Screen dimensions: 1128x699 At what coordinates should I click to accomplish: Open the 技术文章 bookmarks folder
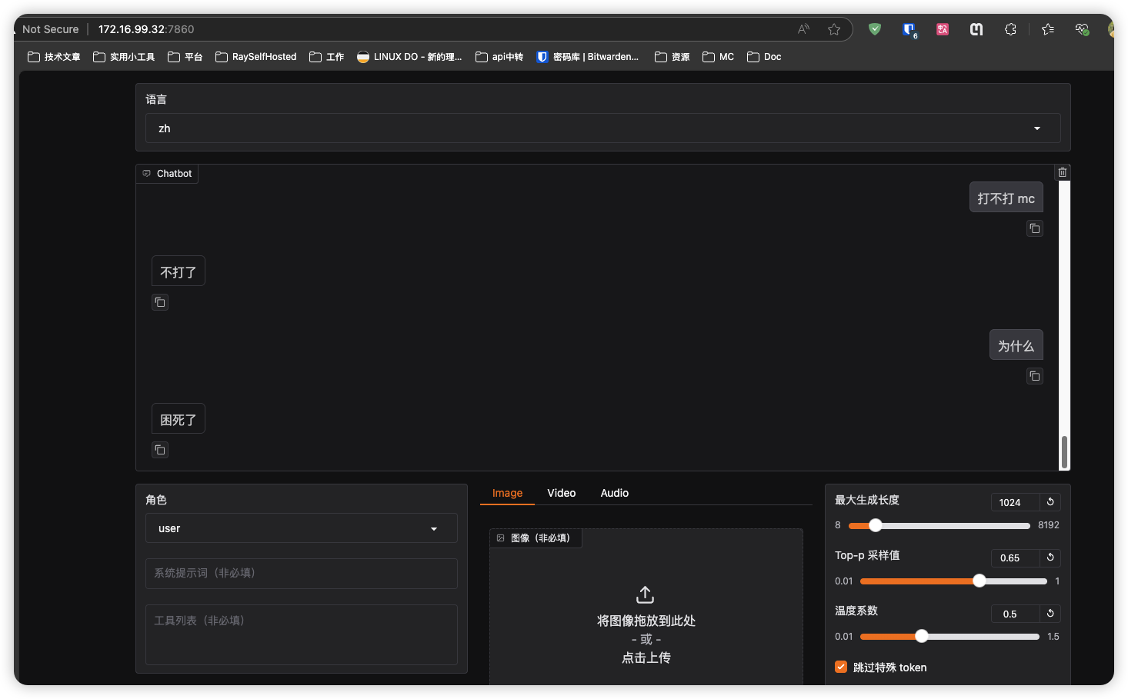click(x=54, y=57)
